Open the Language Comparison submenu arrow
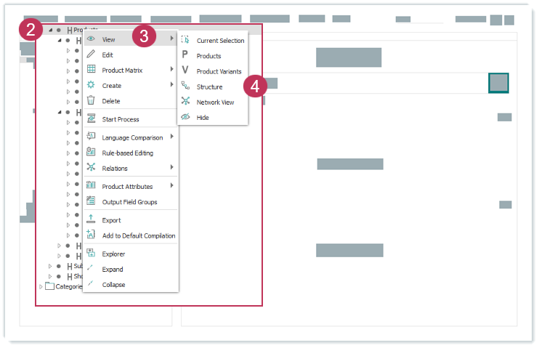 pos(172,137)
